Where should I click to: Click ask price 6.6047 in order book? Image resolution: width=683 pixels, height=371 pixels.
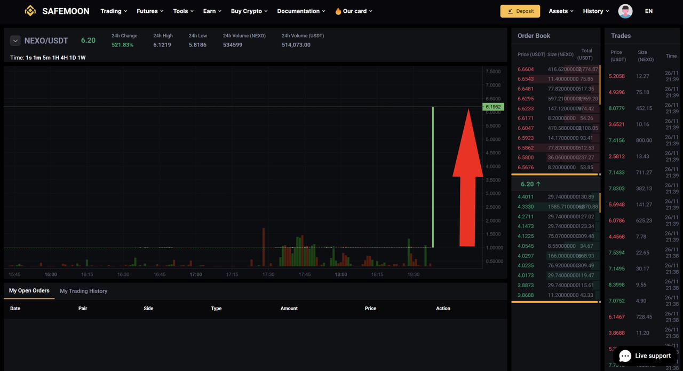(526, 128)
